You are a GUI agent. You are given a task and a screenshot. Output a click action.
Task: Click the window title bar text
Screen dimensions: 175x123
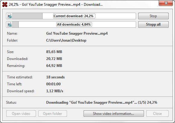[56, 5]
